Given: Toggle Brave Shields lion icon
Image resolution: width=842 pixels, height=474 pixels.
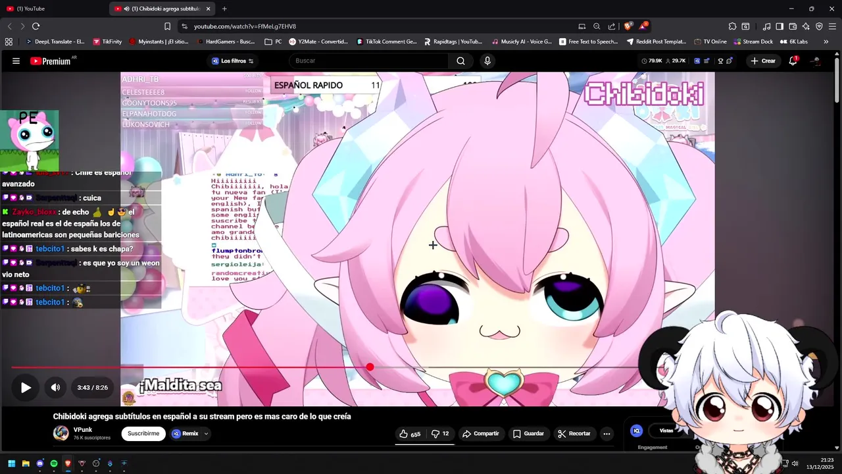Looking at the screenshot, I should [628, 26].
